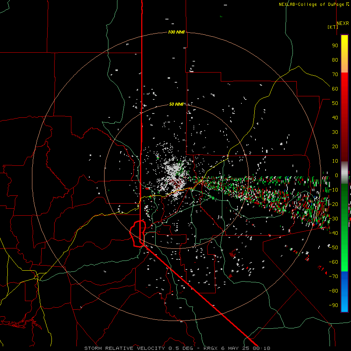Select the positive 30 knot scale value
This screenshot has width=351, height=351.
tap(335, 132)
